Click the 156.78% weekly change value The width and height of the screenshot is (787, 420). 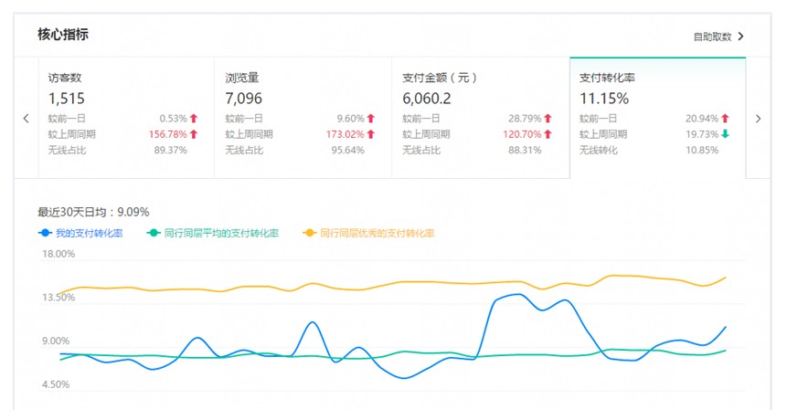point(167,134)
